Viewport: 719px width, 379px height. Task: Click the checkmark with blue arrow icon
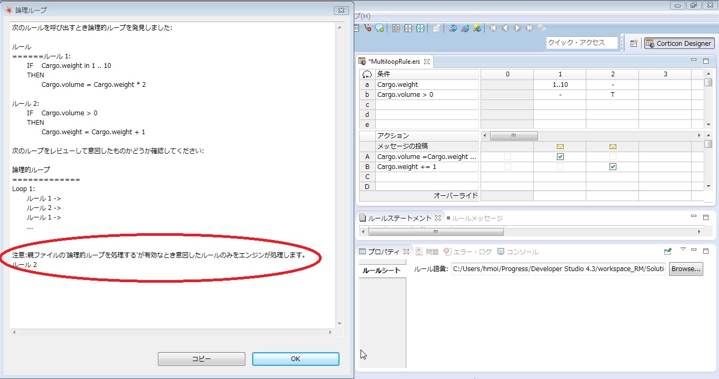pos(465,28)
